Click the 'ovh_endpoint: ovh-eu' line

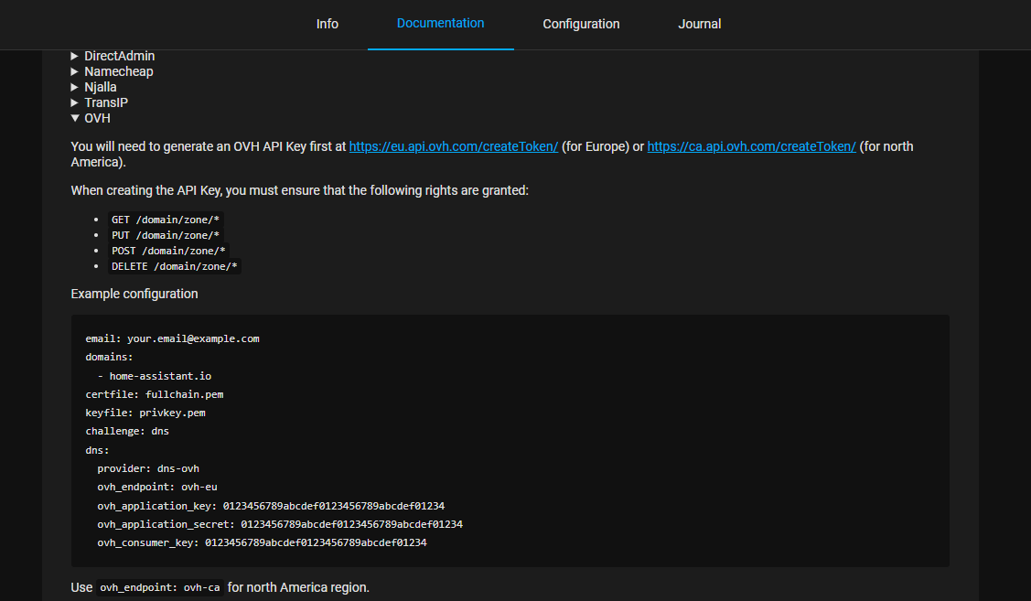click(157, 488)
